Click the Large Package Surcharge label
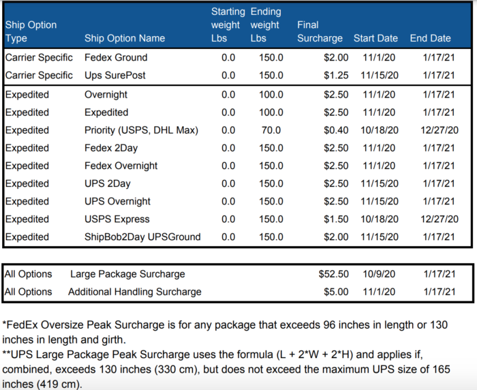Image resolution: width=477 pixels, height=390 pixels. pyautogui.click(x=127, y=274)
